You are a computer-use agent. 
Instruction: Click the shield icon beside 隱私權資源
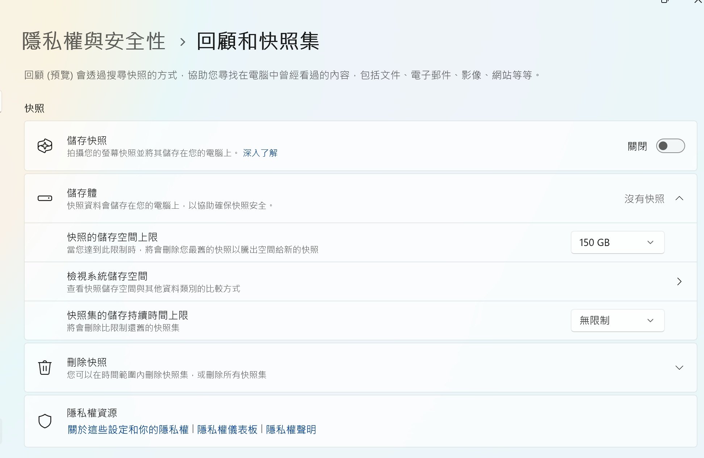pos(45,421)
